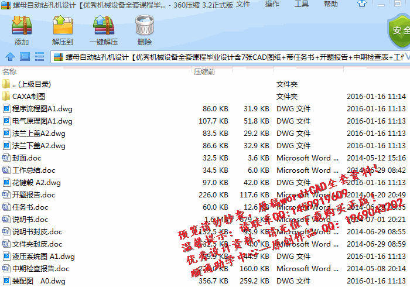Click the 删除 (Delete) trash icon

pos(144,25)
